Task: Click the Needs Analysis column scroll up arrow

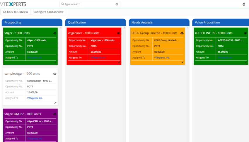Action: point(188,28)
